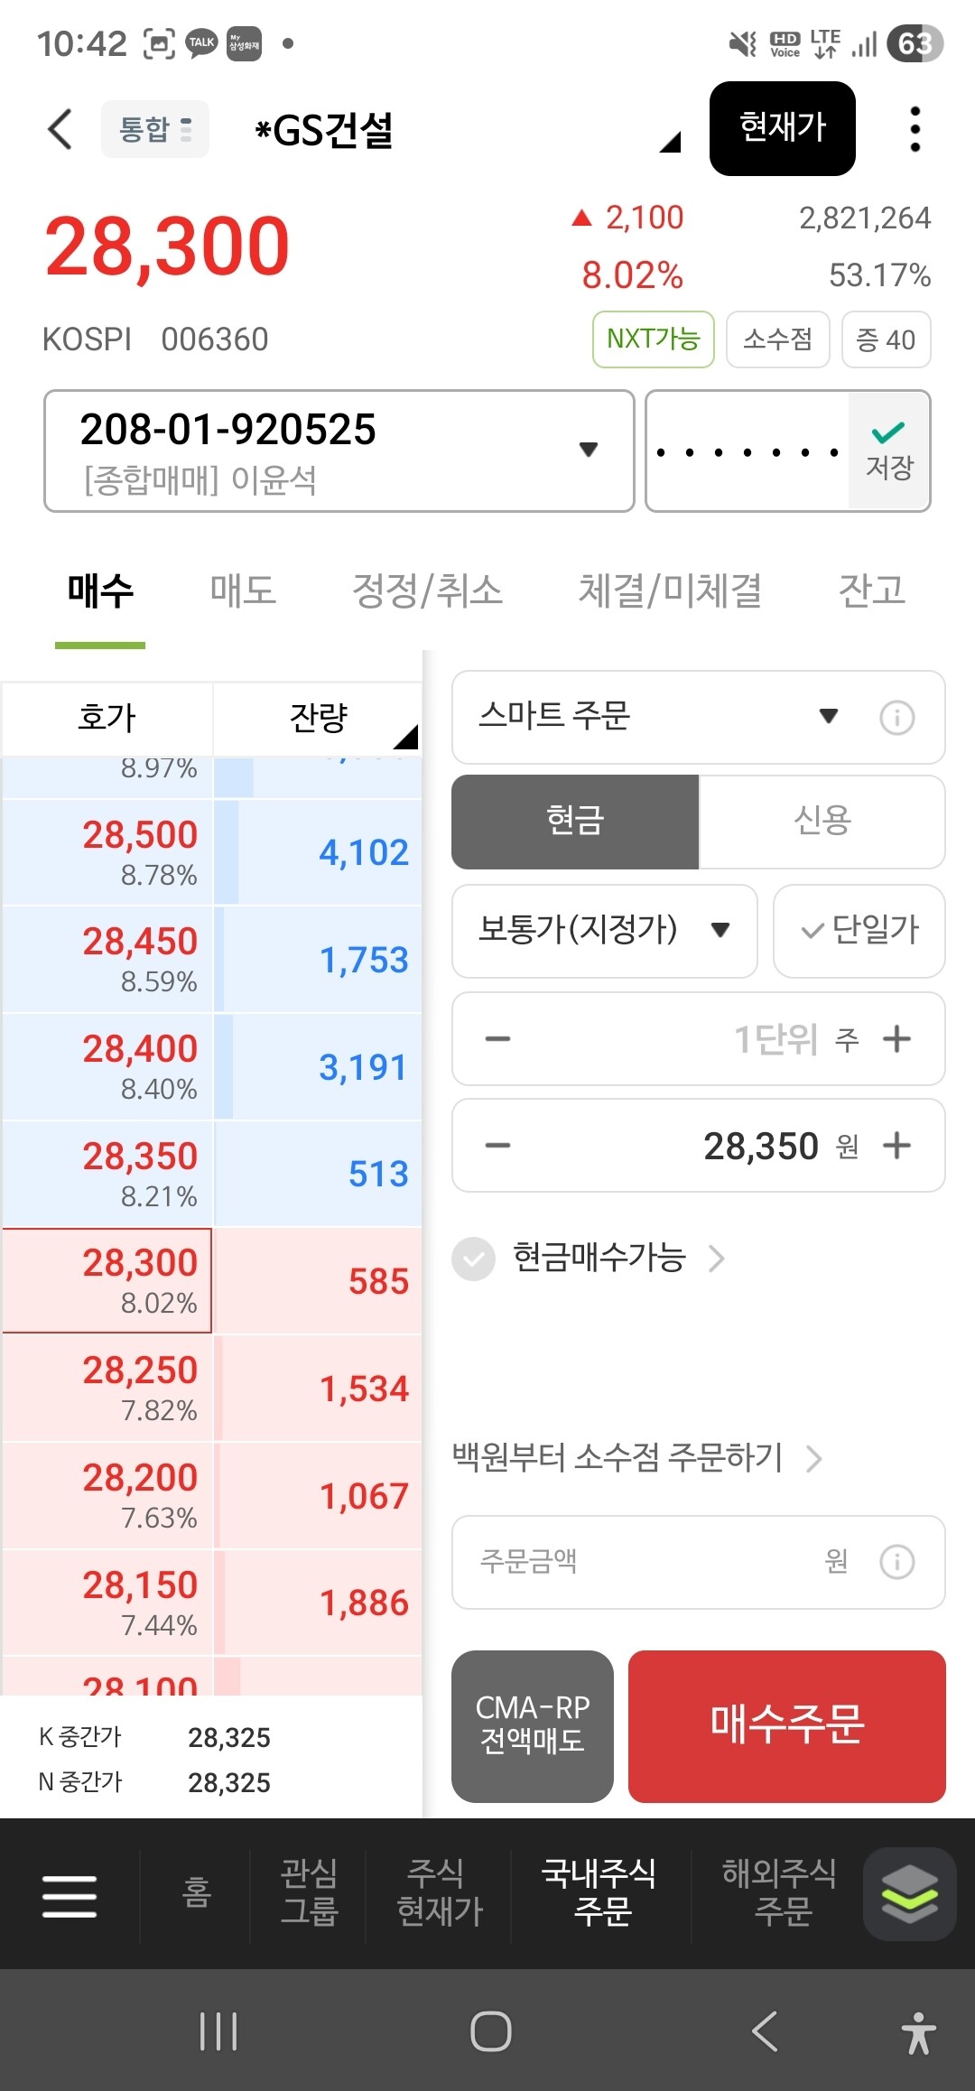The image size is (975, 2091).
Task: Select ask price 28,400
Action: pyautogui.click(x=107, y=1066)
